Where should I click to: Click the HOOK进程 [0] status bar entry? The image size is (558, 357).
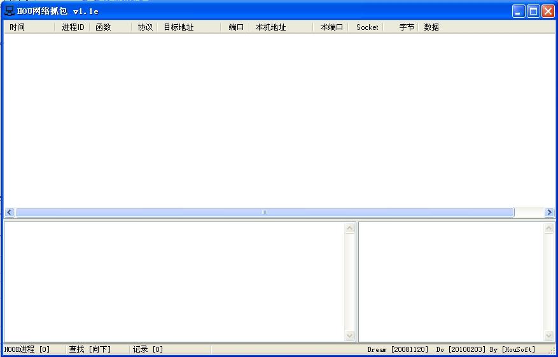click(x=27, y=349)
